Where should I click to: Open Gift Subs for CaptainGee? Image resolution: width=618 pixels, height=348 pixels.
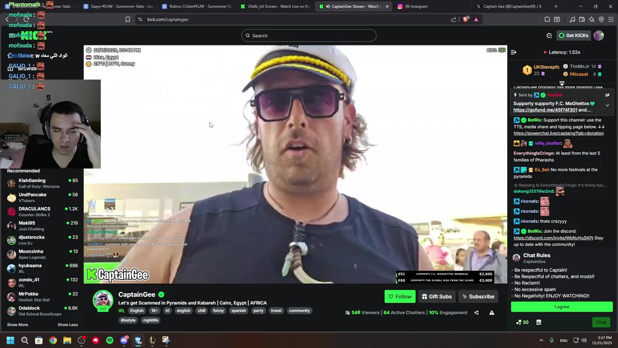pos(436,297)
